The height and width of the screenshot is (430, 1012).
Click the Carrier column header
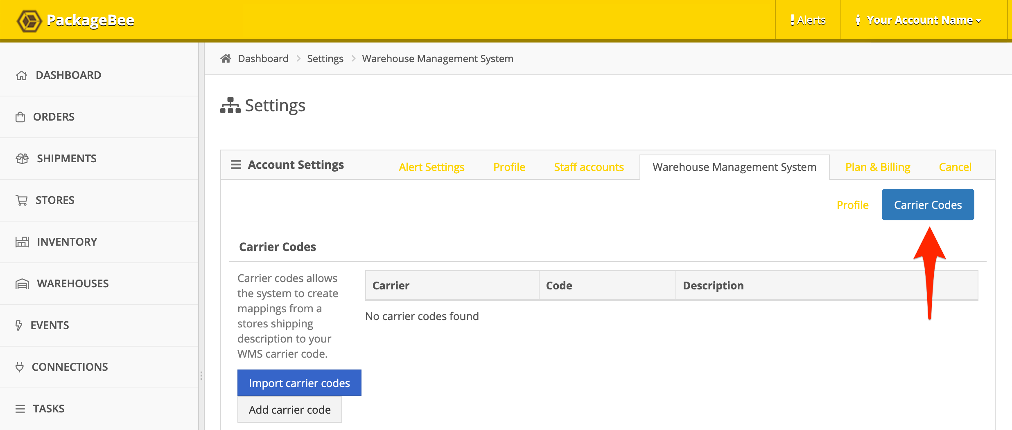coord(452,285)
